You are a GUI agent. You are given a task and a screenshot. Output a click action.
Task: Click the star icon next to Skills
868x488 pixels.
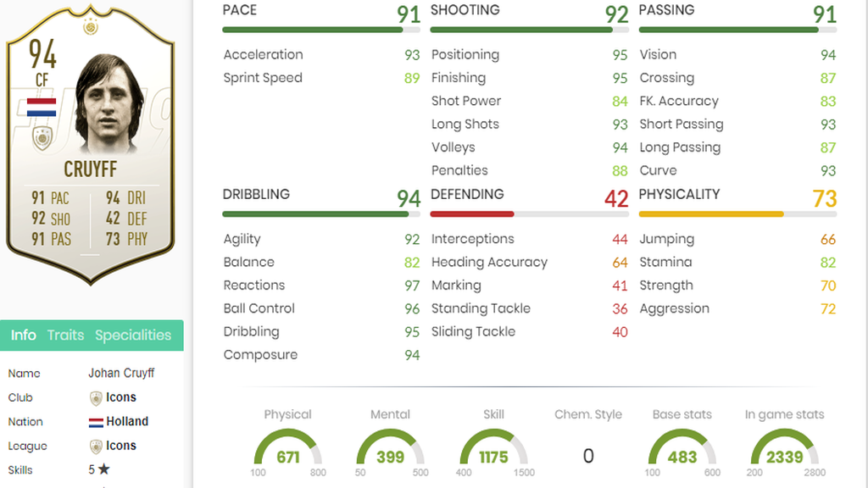[x=103, y=469]
